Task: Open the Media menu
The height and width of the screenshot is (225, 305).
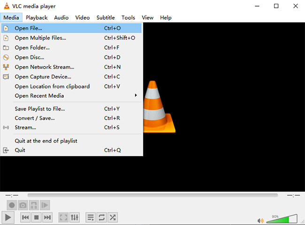Action: 11,18
